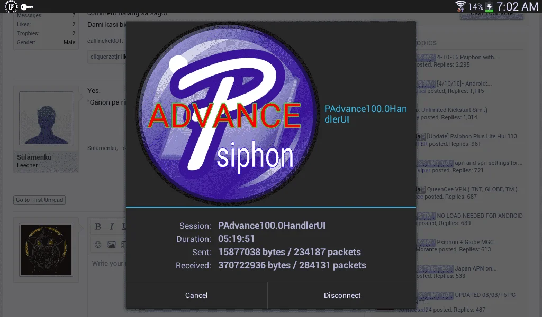
Task: Tap the Gender: Male row in profile
Action: tap(46, 42)
